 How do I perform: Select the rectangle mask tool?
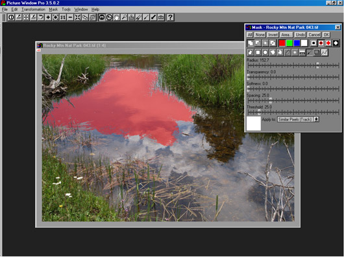click(258, 52)
